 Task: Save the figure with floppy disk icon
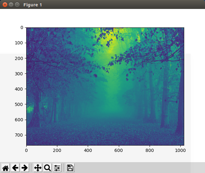click(70, 168)
